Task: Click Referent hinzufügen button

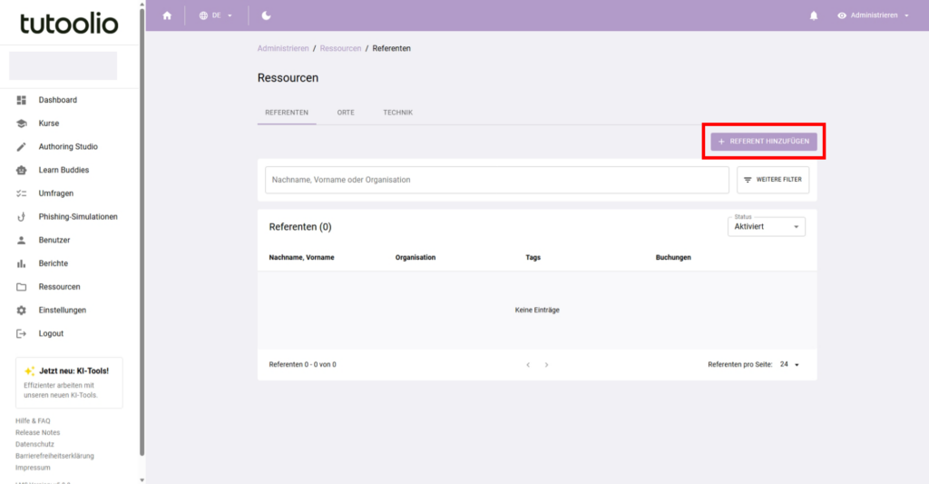Action: [764, 141]
